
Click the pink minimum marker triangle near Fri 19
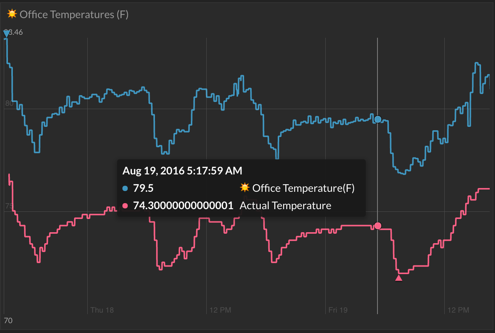coord(399,277)
